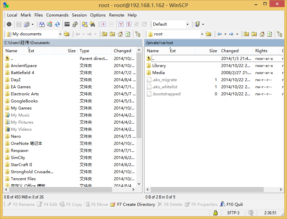The height and width of the screenshot is (219, 287).
Task: Click the Invert Selection icon
Action: [x=129, y=24]
